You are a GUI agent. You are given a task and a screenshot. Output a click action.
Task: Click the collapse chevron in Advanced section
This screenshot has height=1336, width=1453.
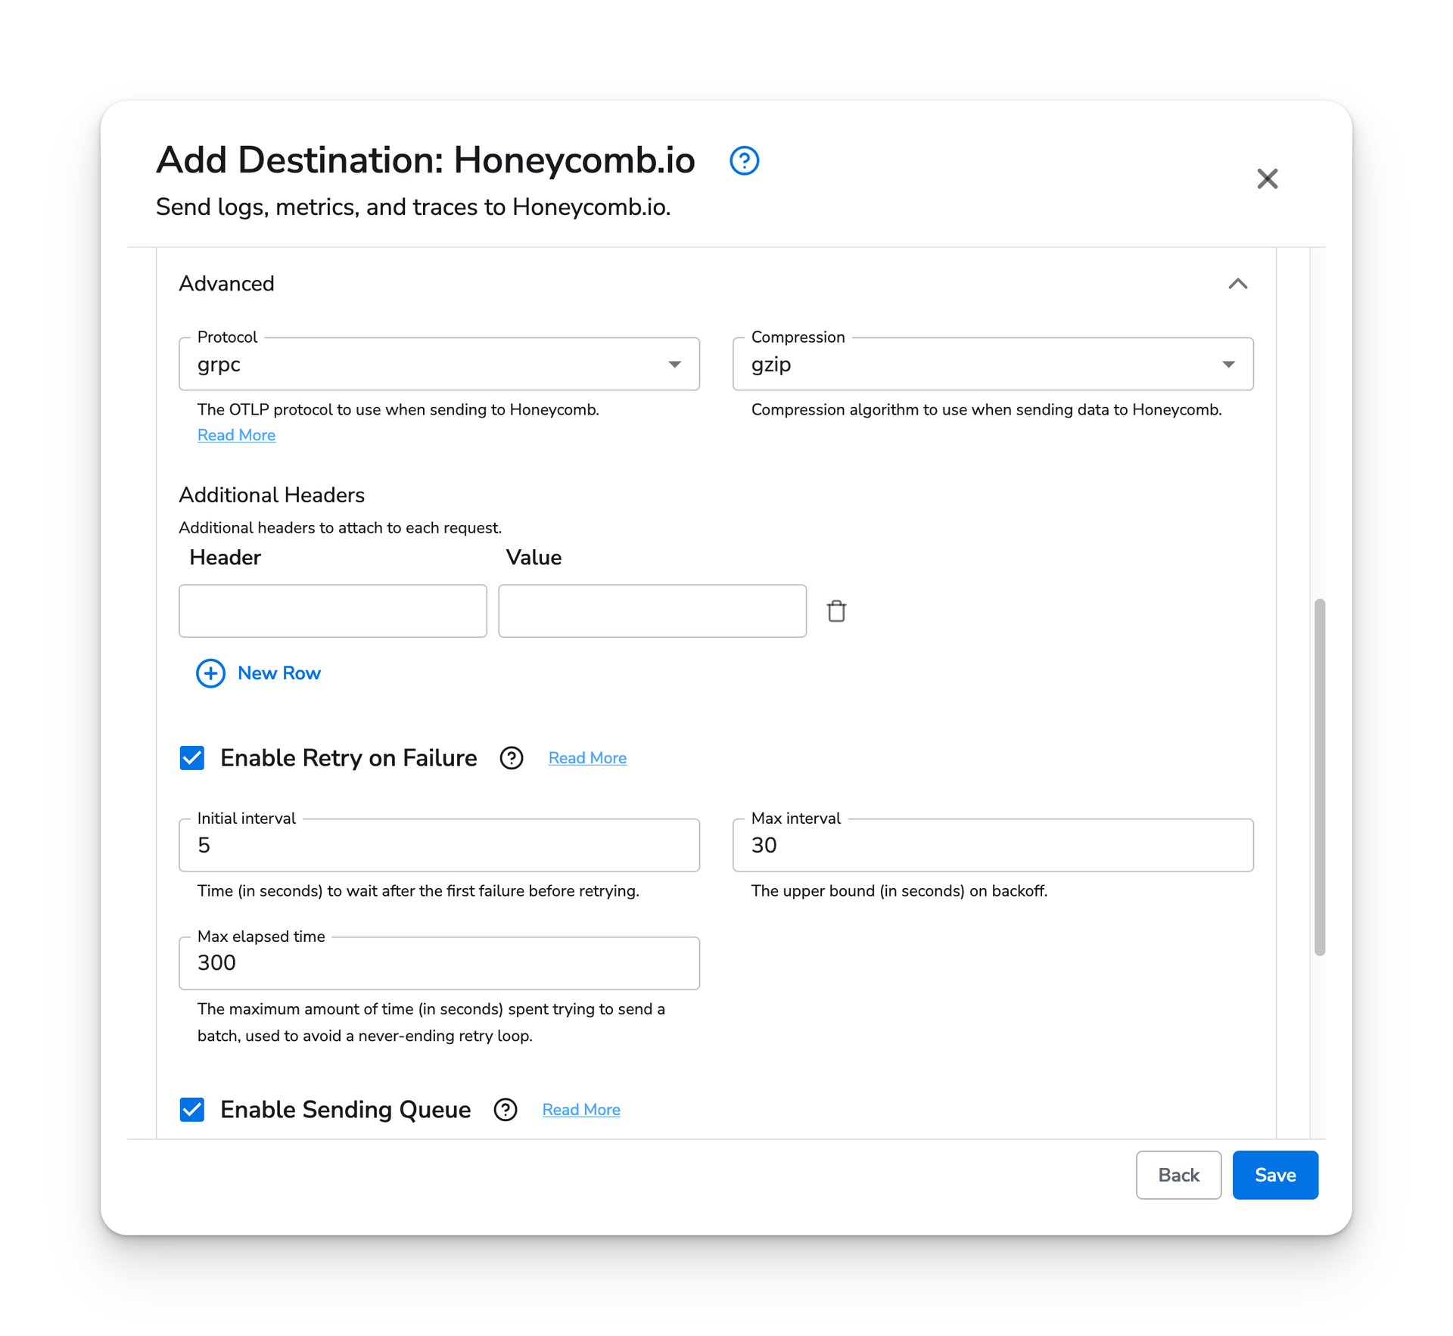coord(1238,284)
